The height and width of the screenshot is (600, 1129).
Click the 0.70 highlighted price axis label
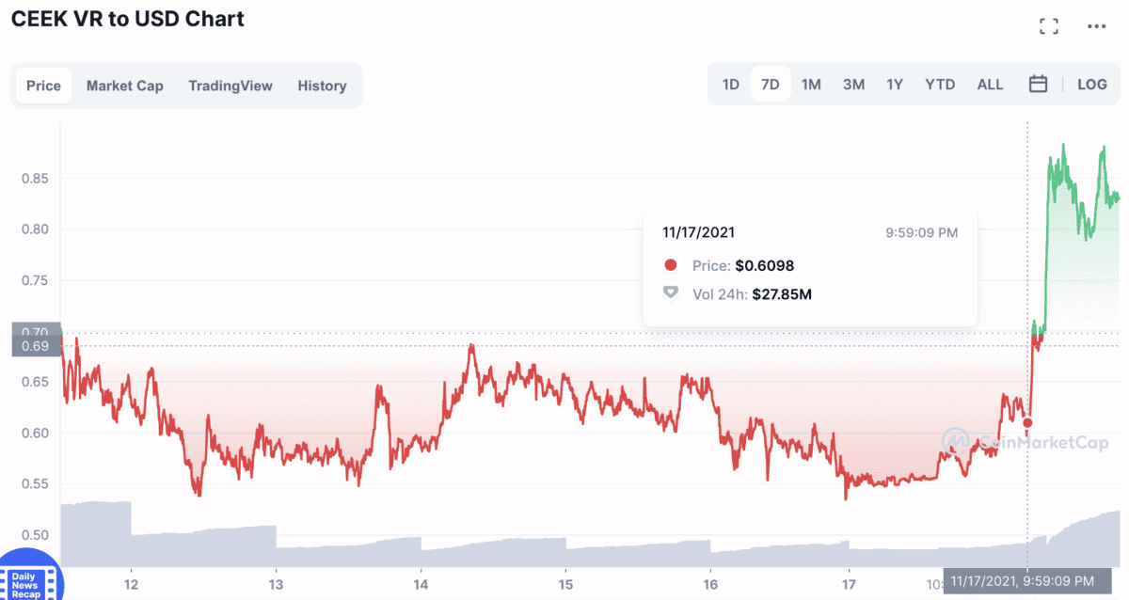point(36,331)
